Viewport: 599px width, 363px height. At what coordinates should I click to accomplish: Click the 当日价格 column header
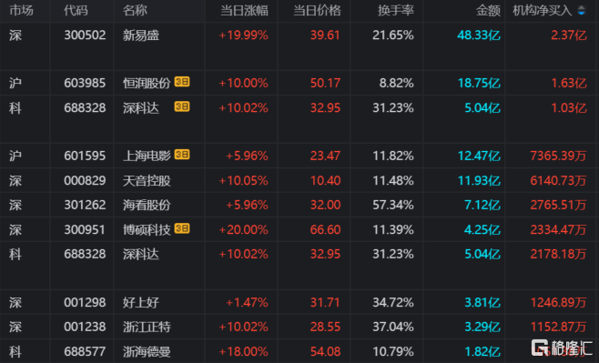tap(317, 11)
